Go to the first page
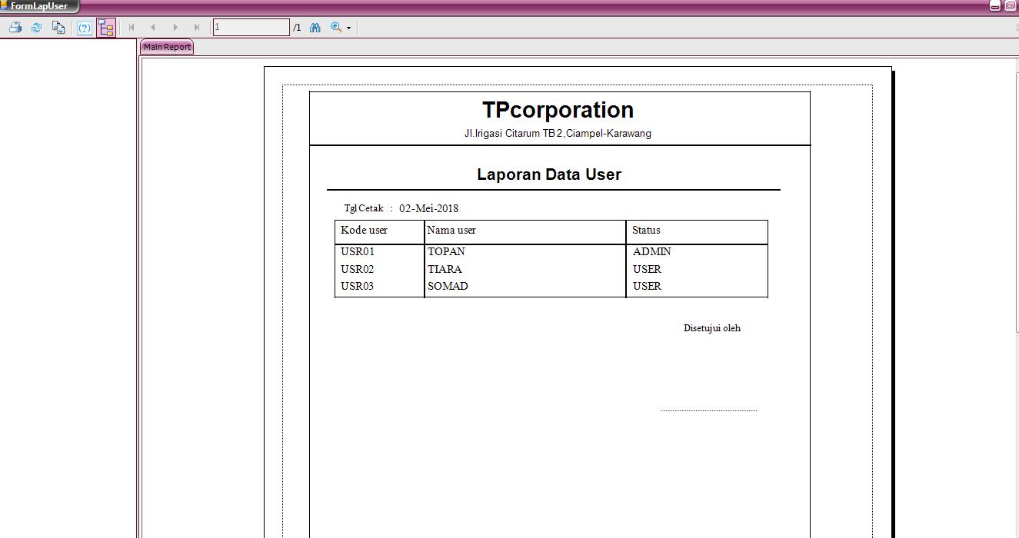This screenshot has height=538, width=1019. [132, 26]
